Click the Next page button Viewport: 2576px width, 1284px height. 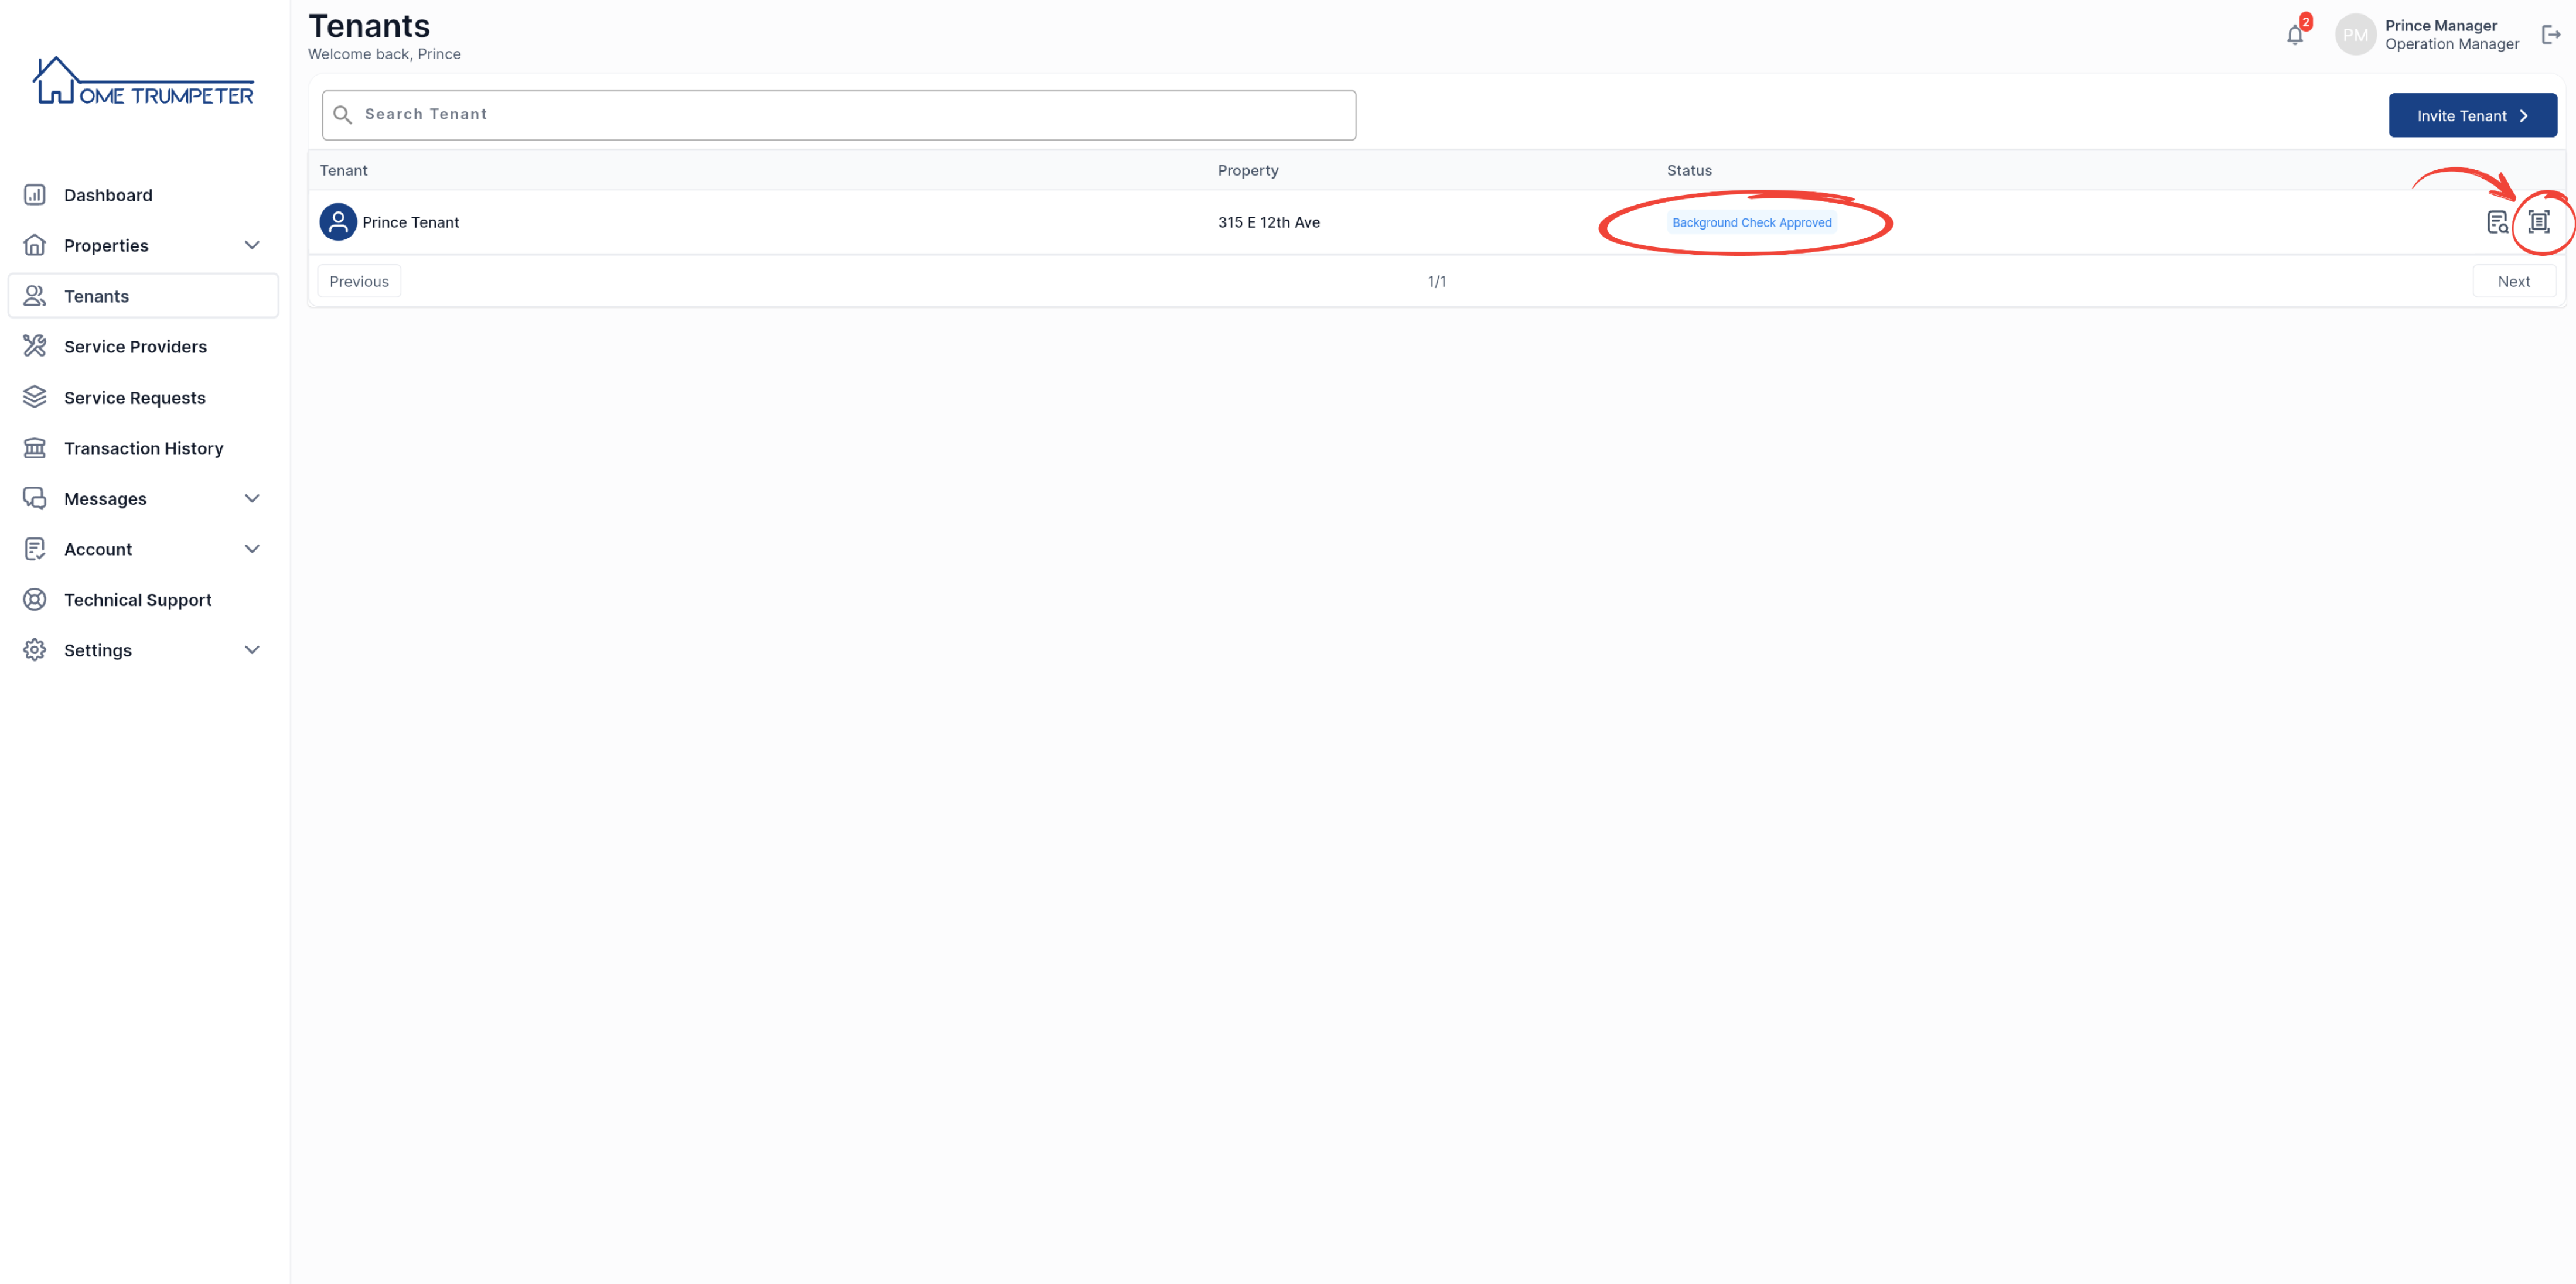(x=2513, y=282)
